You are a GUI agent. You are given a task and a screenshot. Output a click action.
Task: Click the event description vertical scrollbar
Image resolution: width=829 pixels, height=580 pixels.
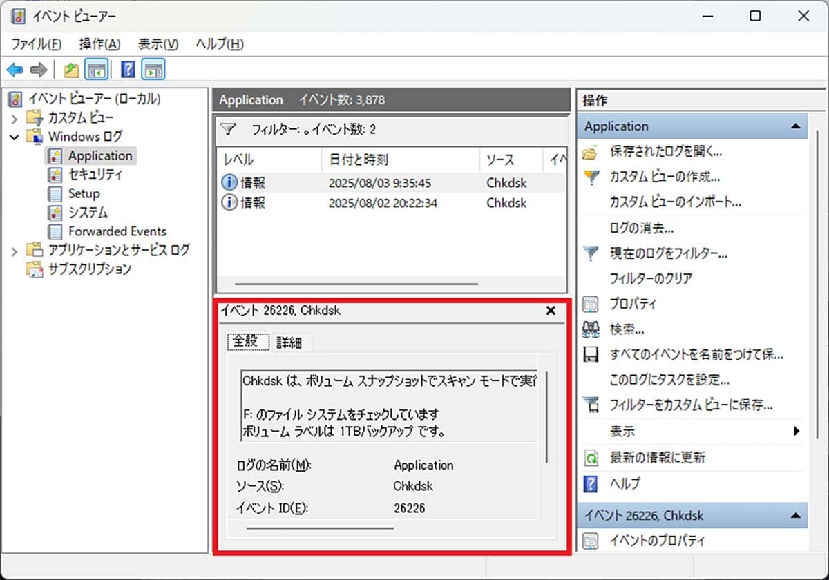click(x=546, y=416)
